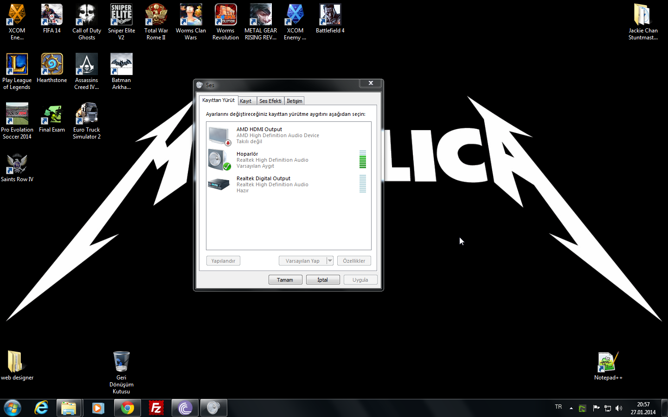
Task: Switch to the Kayıt tab
Action: (247, 101)
